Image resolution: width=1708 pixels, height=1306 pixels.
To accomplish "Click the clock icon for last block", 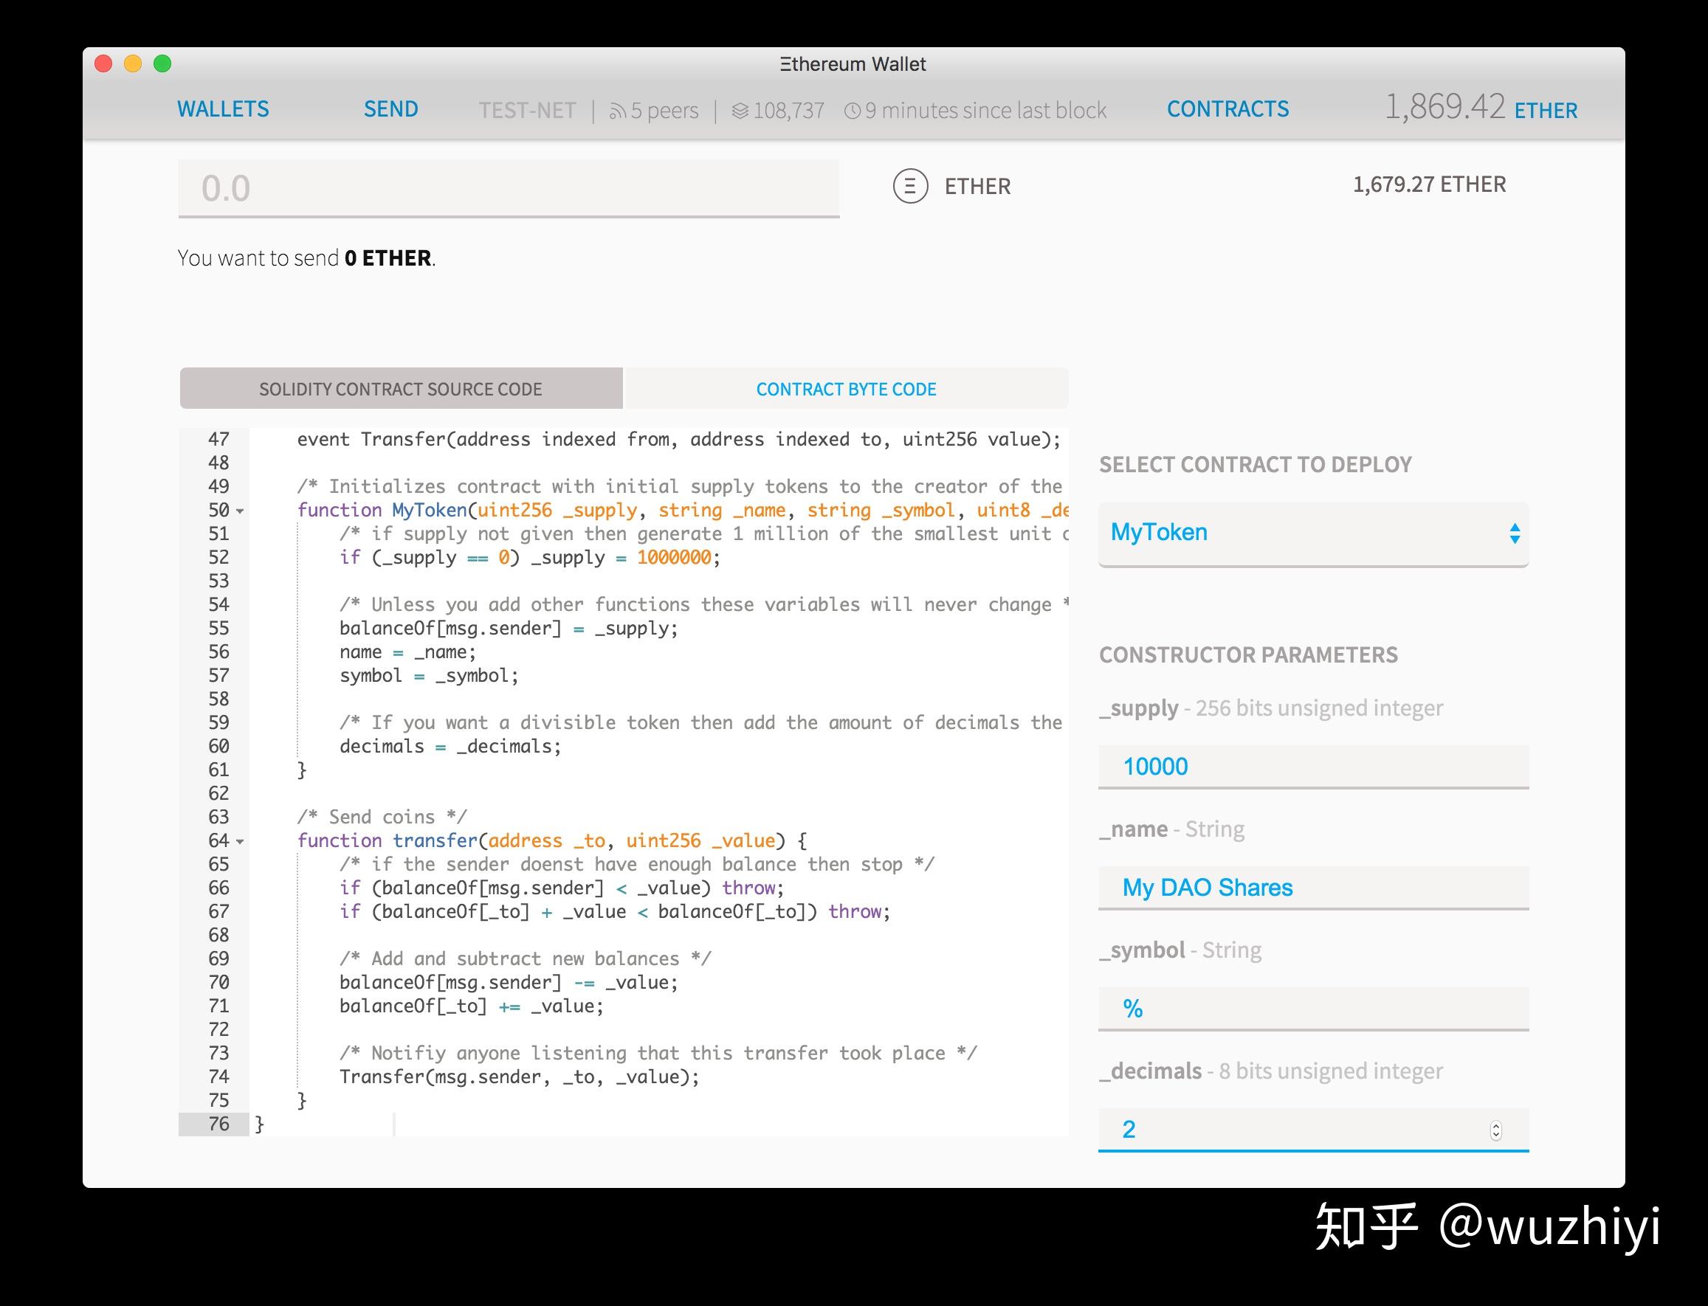I will tap(853, 112).
